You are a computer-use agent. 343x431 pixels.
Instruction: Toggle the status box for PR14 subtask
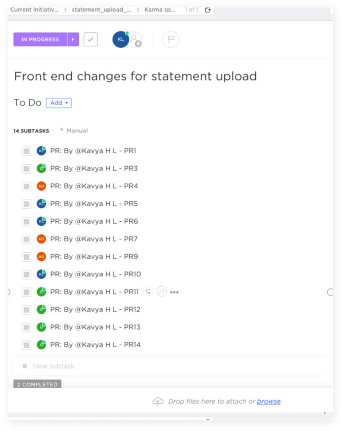(x=26, y=345)
